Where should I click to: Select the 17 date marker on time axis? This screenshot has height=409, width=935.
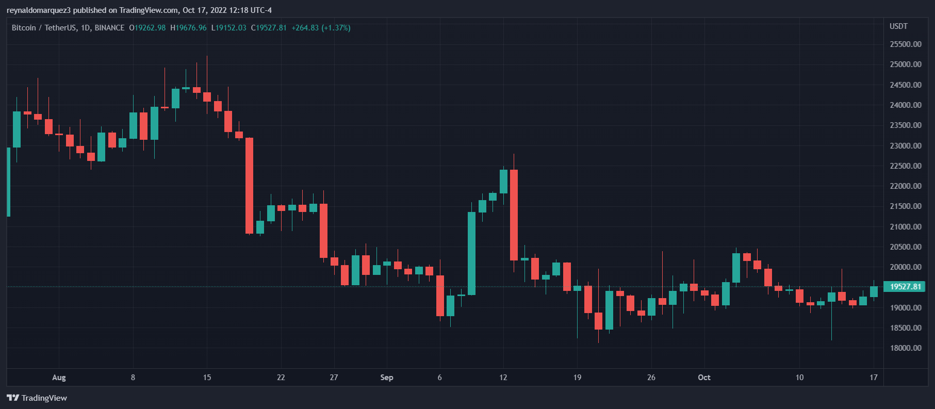[x=873, y=378]
